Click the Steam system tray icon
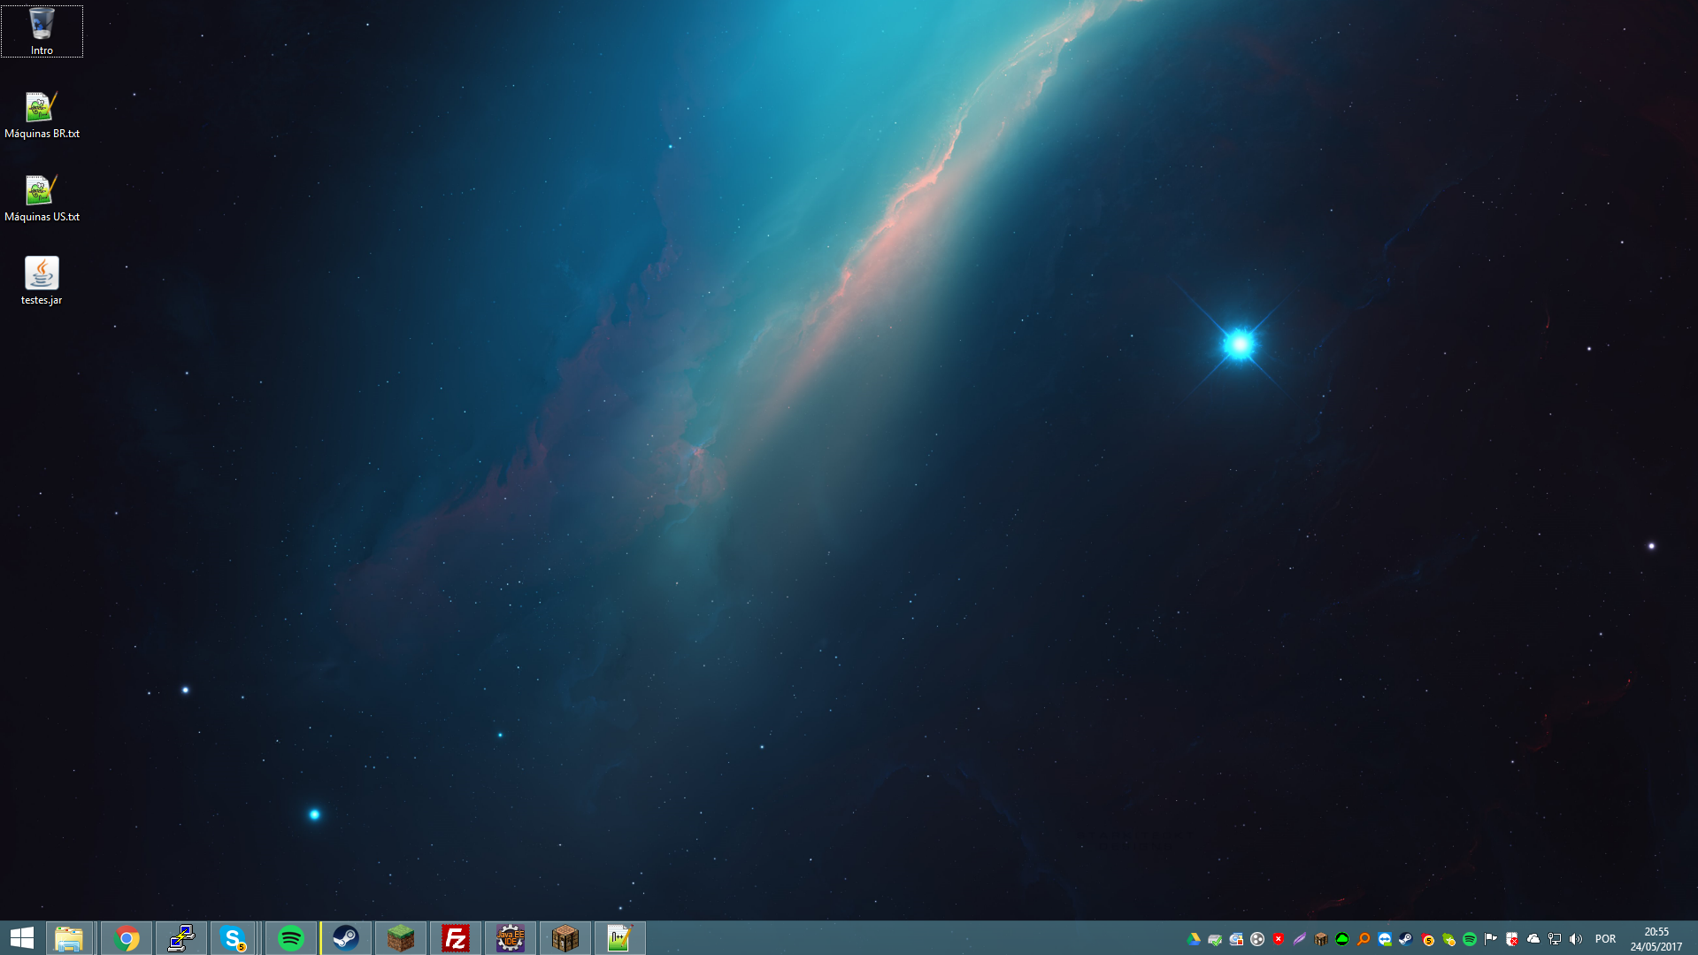 coord(1406,939)
